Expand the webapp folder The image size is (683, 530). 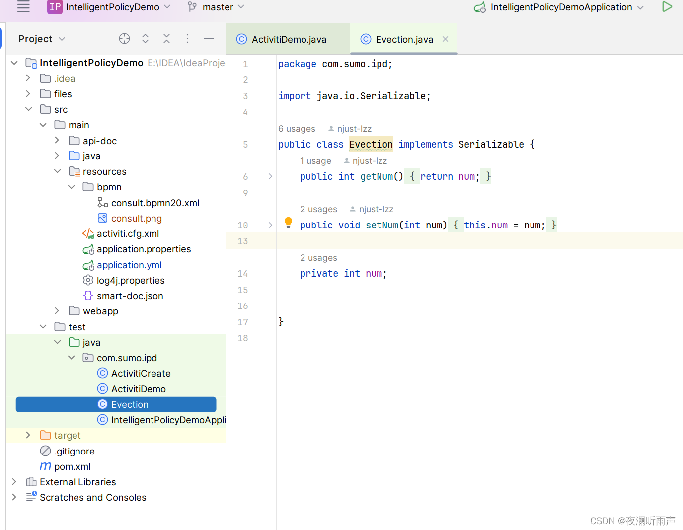coord(57,310)
